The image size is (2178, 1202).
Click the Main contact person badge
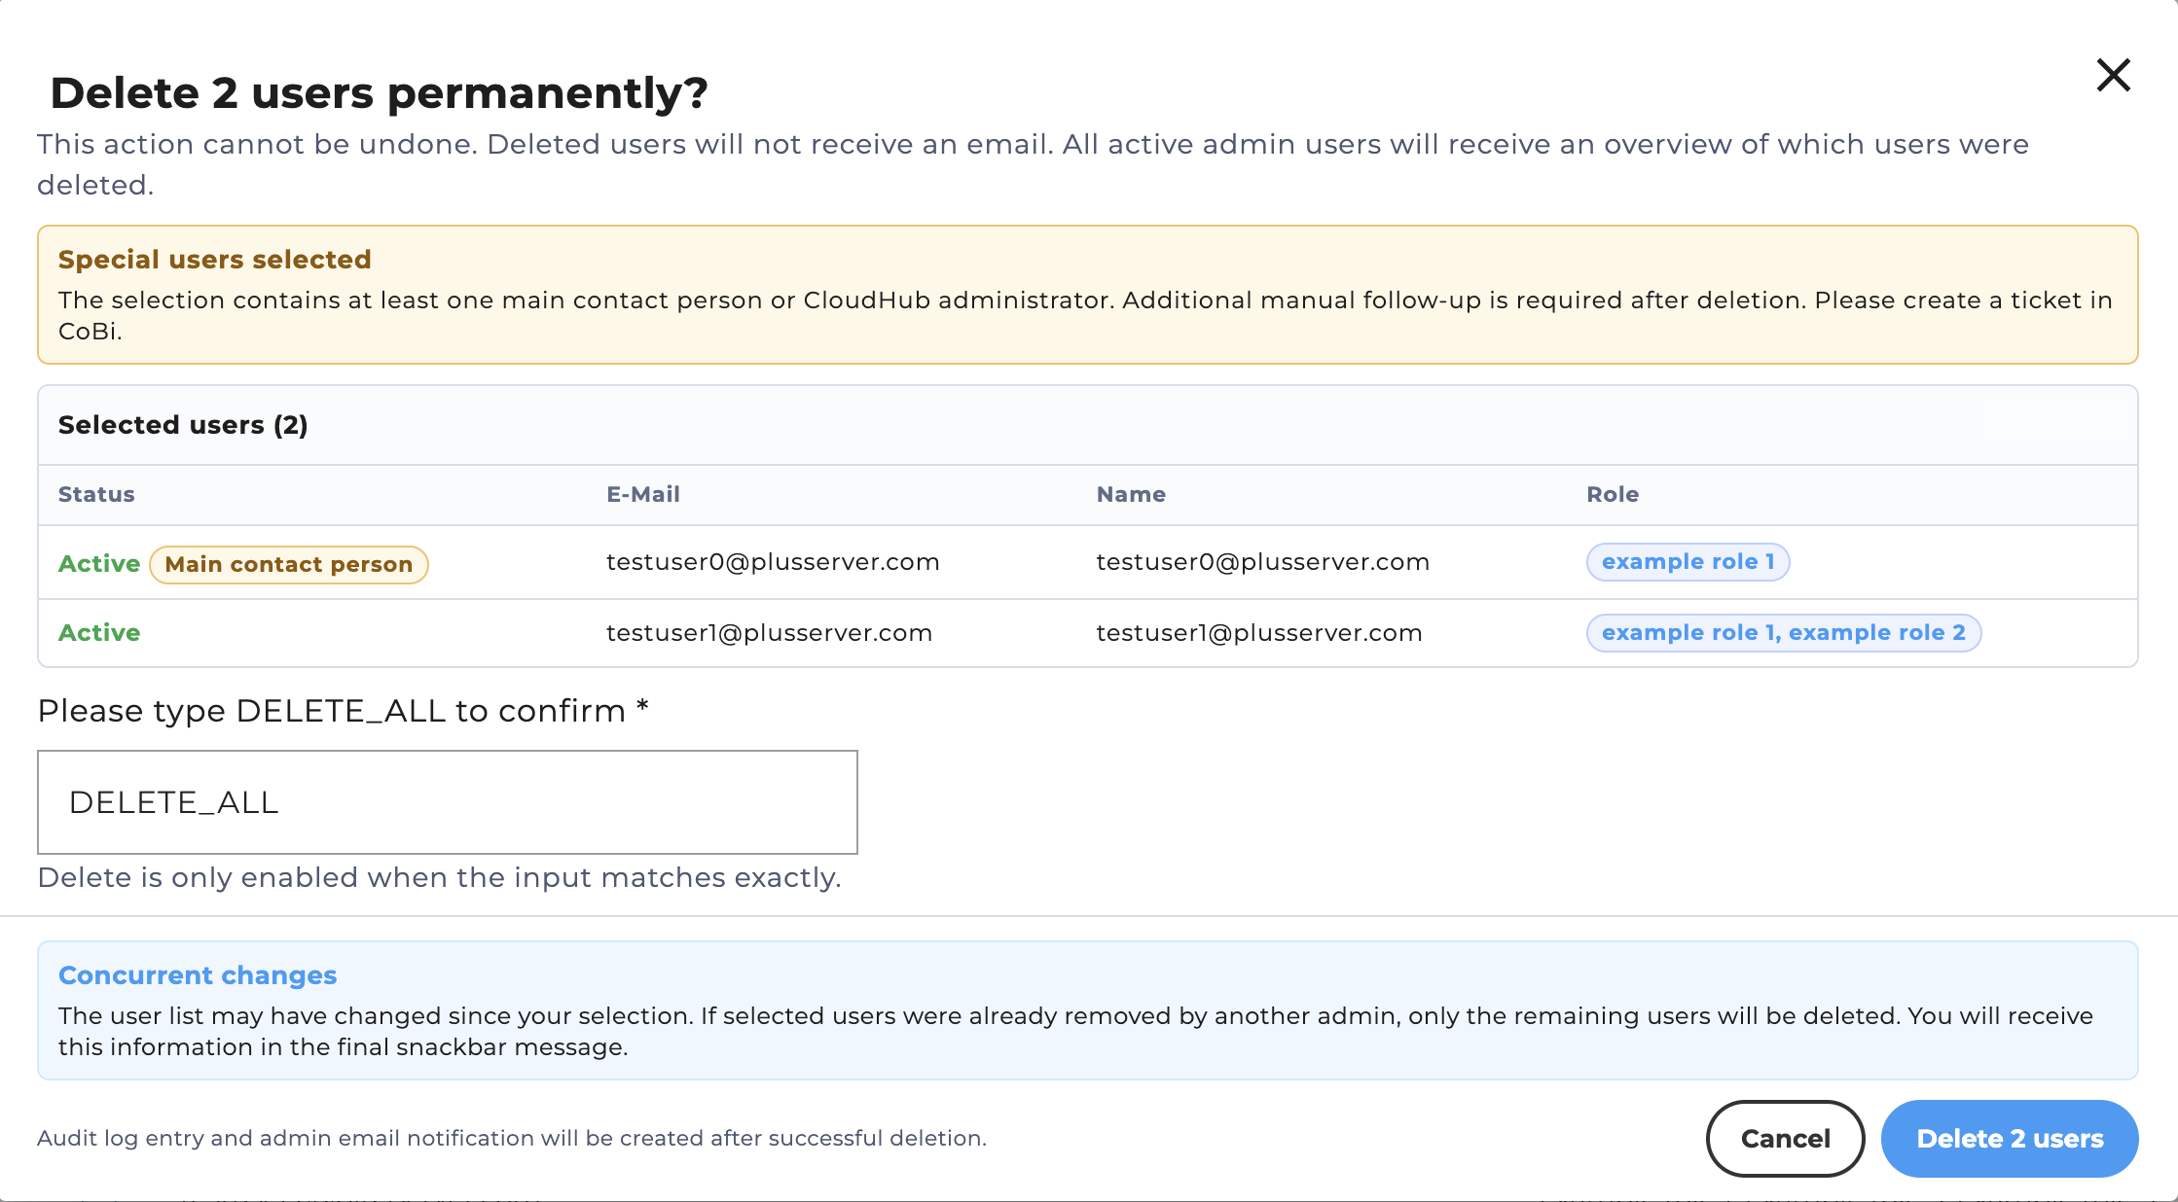[x=289, y=564]
